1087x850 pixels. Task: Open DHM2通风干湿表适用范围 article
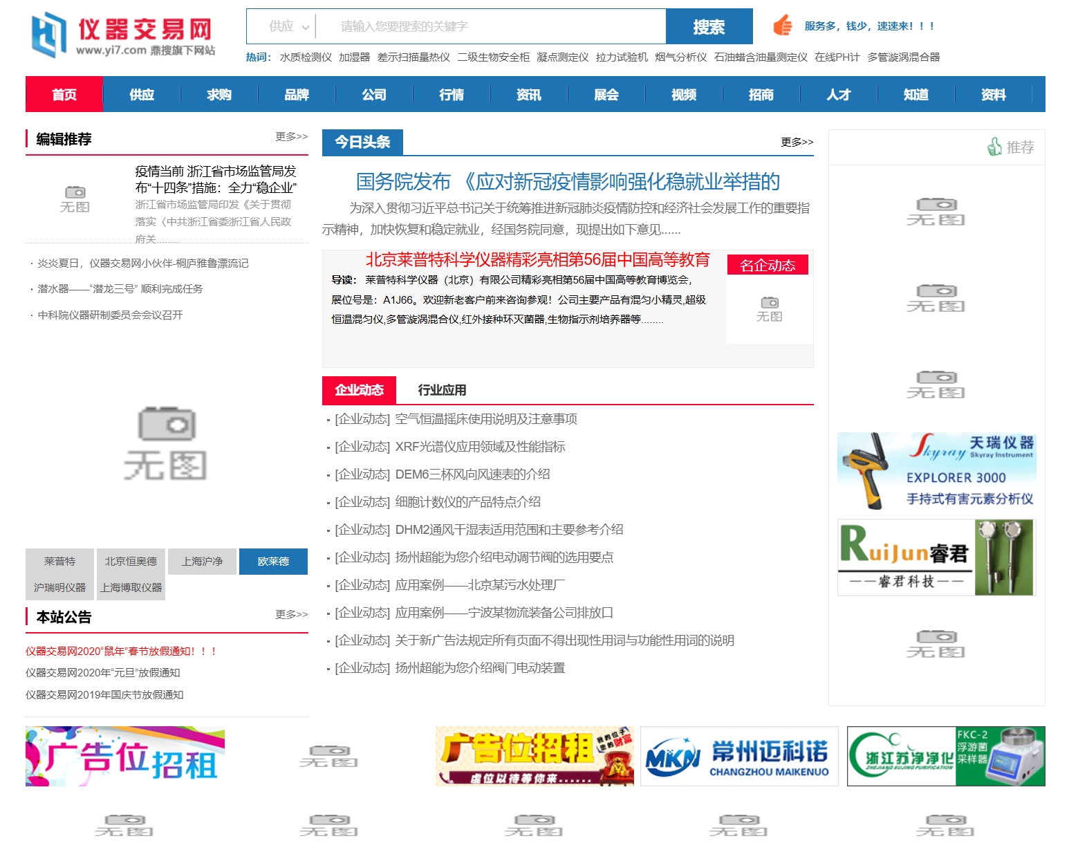pos(509,530)
